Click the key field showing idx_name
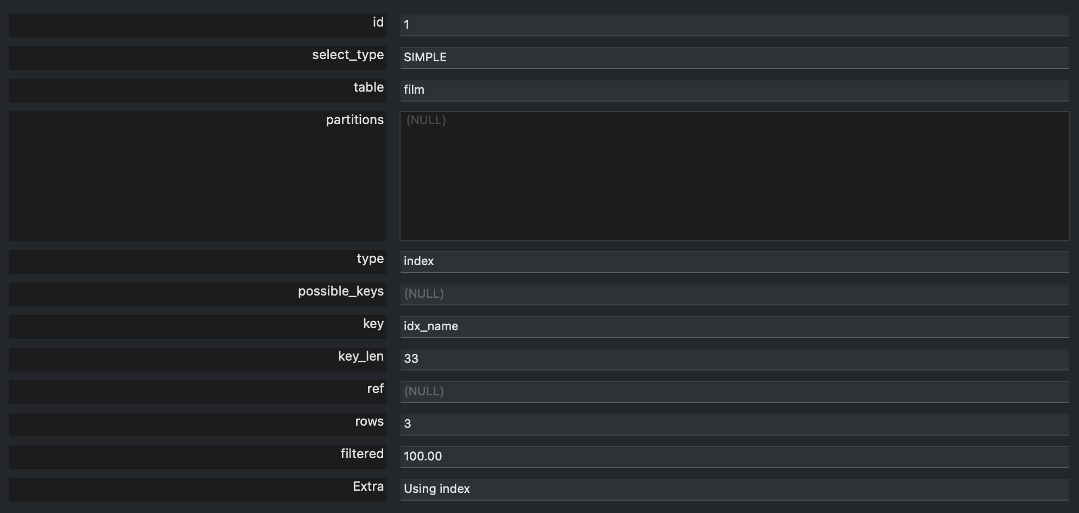 [x=734, y=326]
